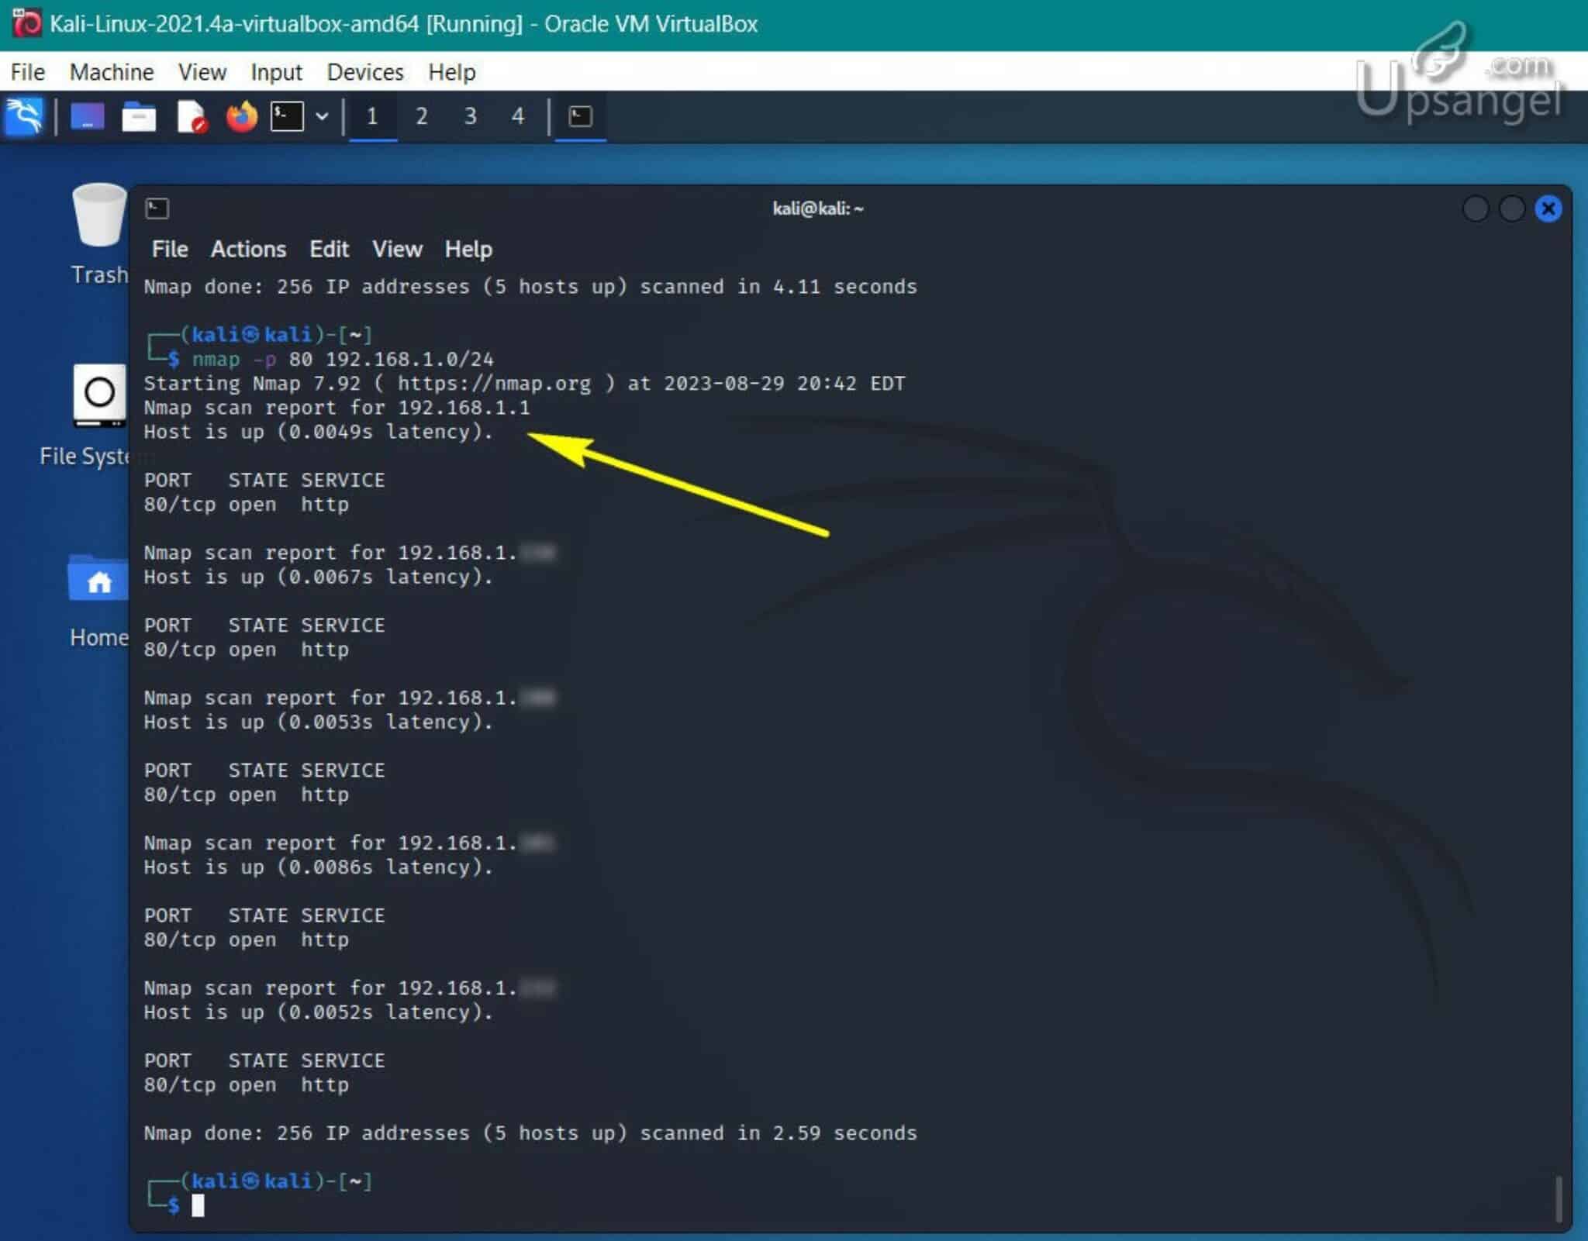Open the file manager panel icon
Viewport: 1588px width, 1241px height.
(139, 117)
